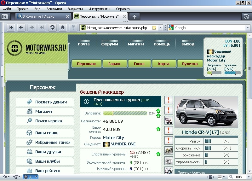This screenshot has width=252, height=181.
Task: Reload the page with the Reload button
Action: 52,27
